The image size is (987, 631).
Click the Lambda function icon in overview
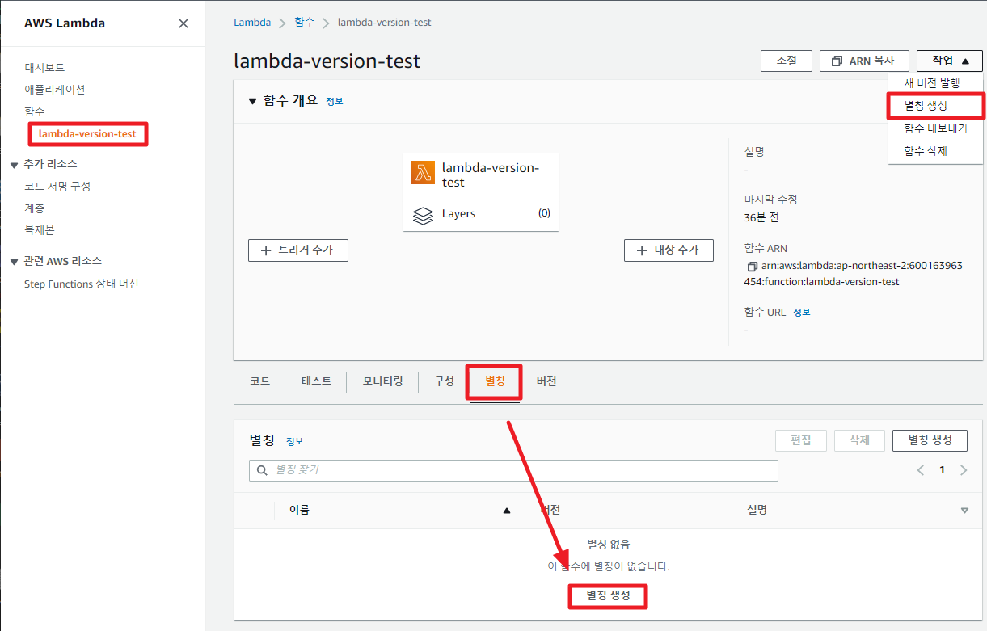[423, 172]
